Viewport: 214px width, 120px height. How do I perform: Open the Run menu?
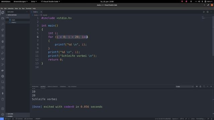click(23, 8)
